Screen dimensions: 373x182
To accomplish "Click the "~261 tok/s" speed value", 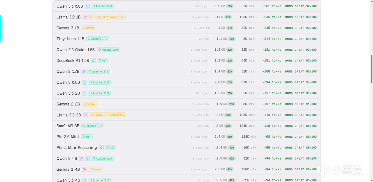I will point(272,6).
